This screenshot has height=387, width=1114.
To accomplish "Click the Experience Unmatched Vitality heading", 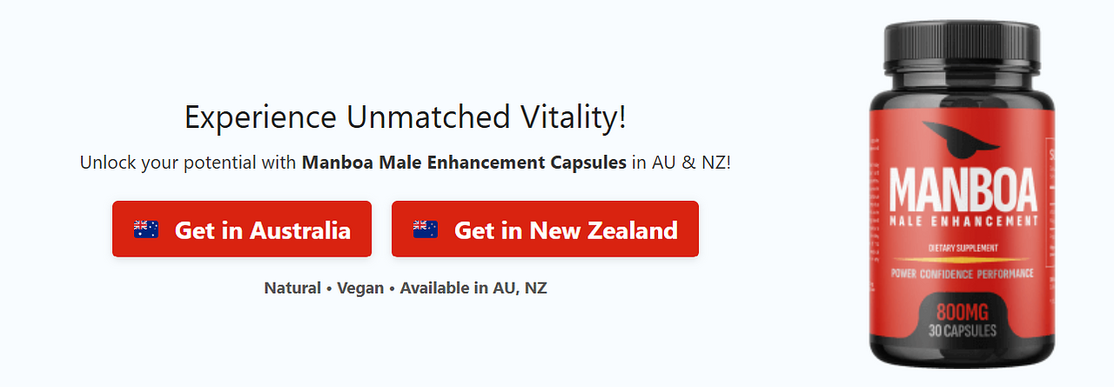I will click(406, 117).
